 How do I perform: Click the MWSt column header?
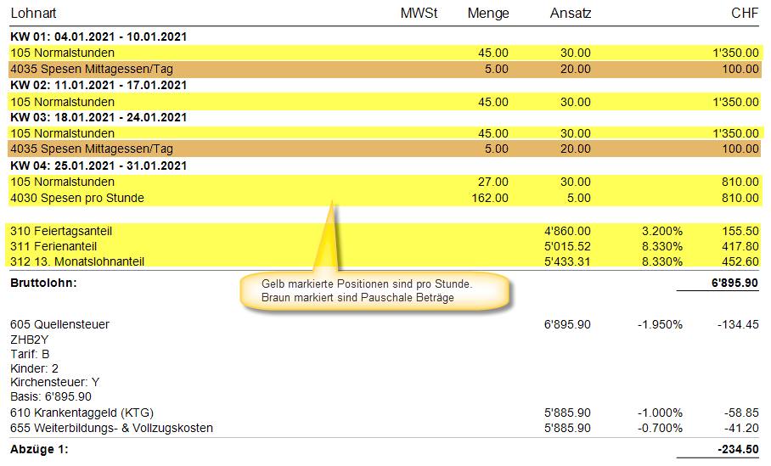point(419,14)
